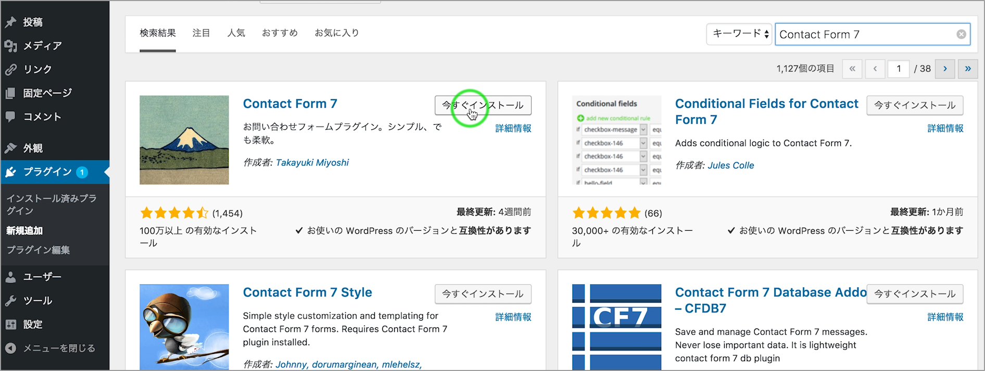Screen dimensions: 985x371
Task: Click the 外観 appearance brush icon
Action: click(x=11, y=148)
